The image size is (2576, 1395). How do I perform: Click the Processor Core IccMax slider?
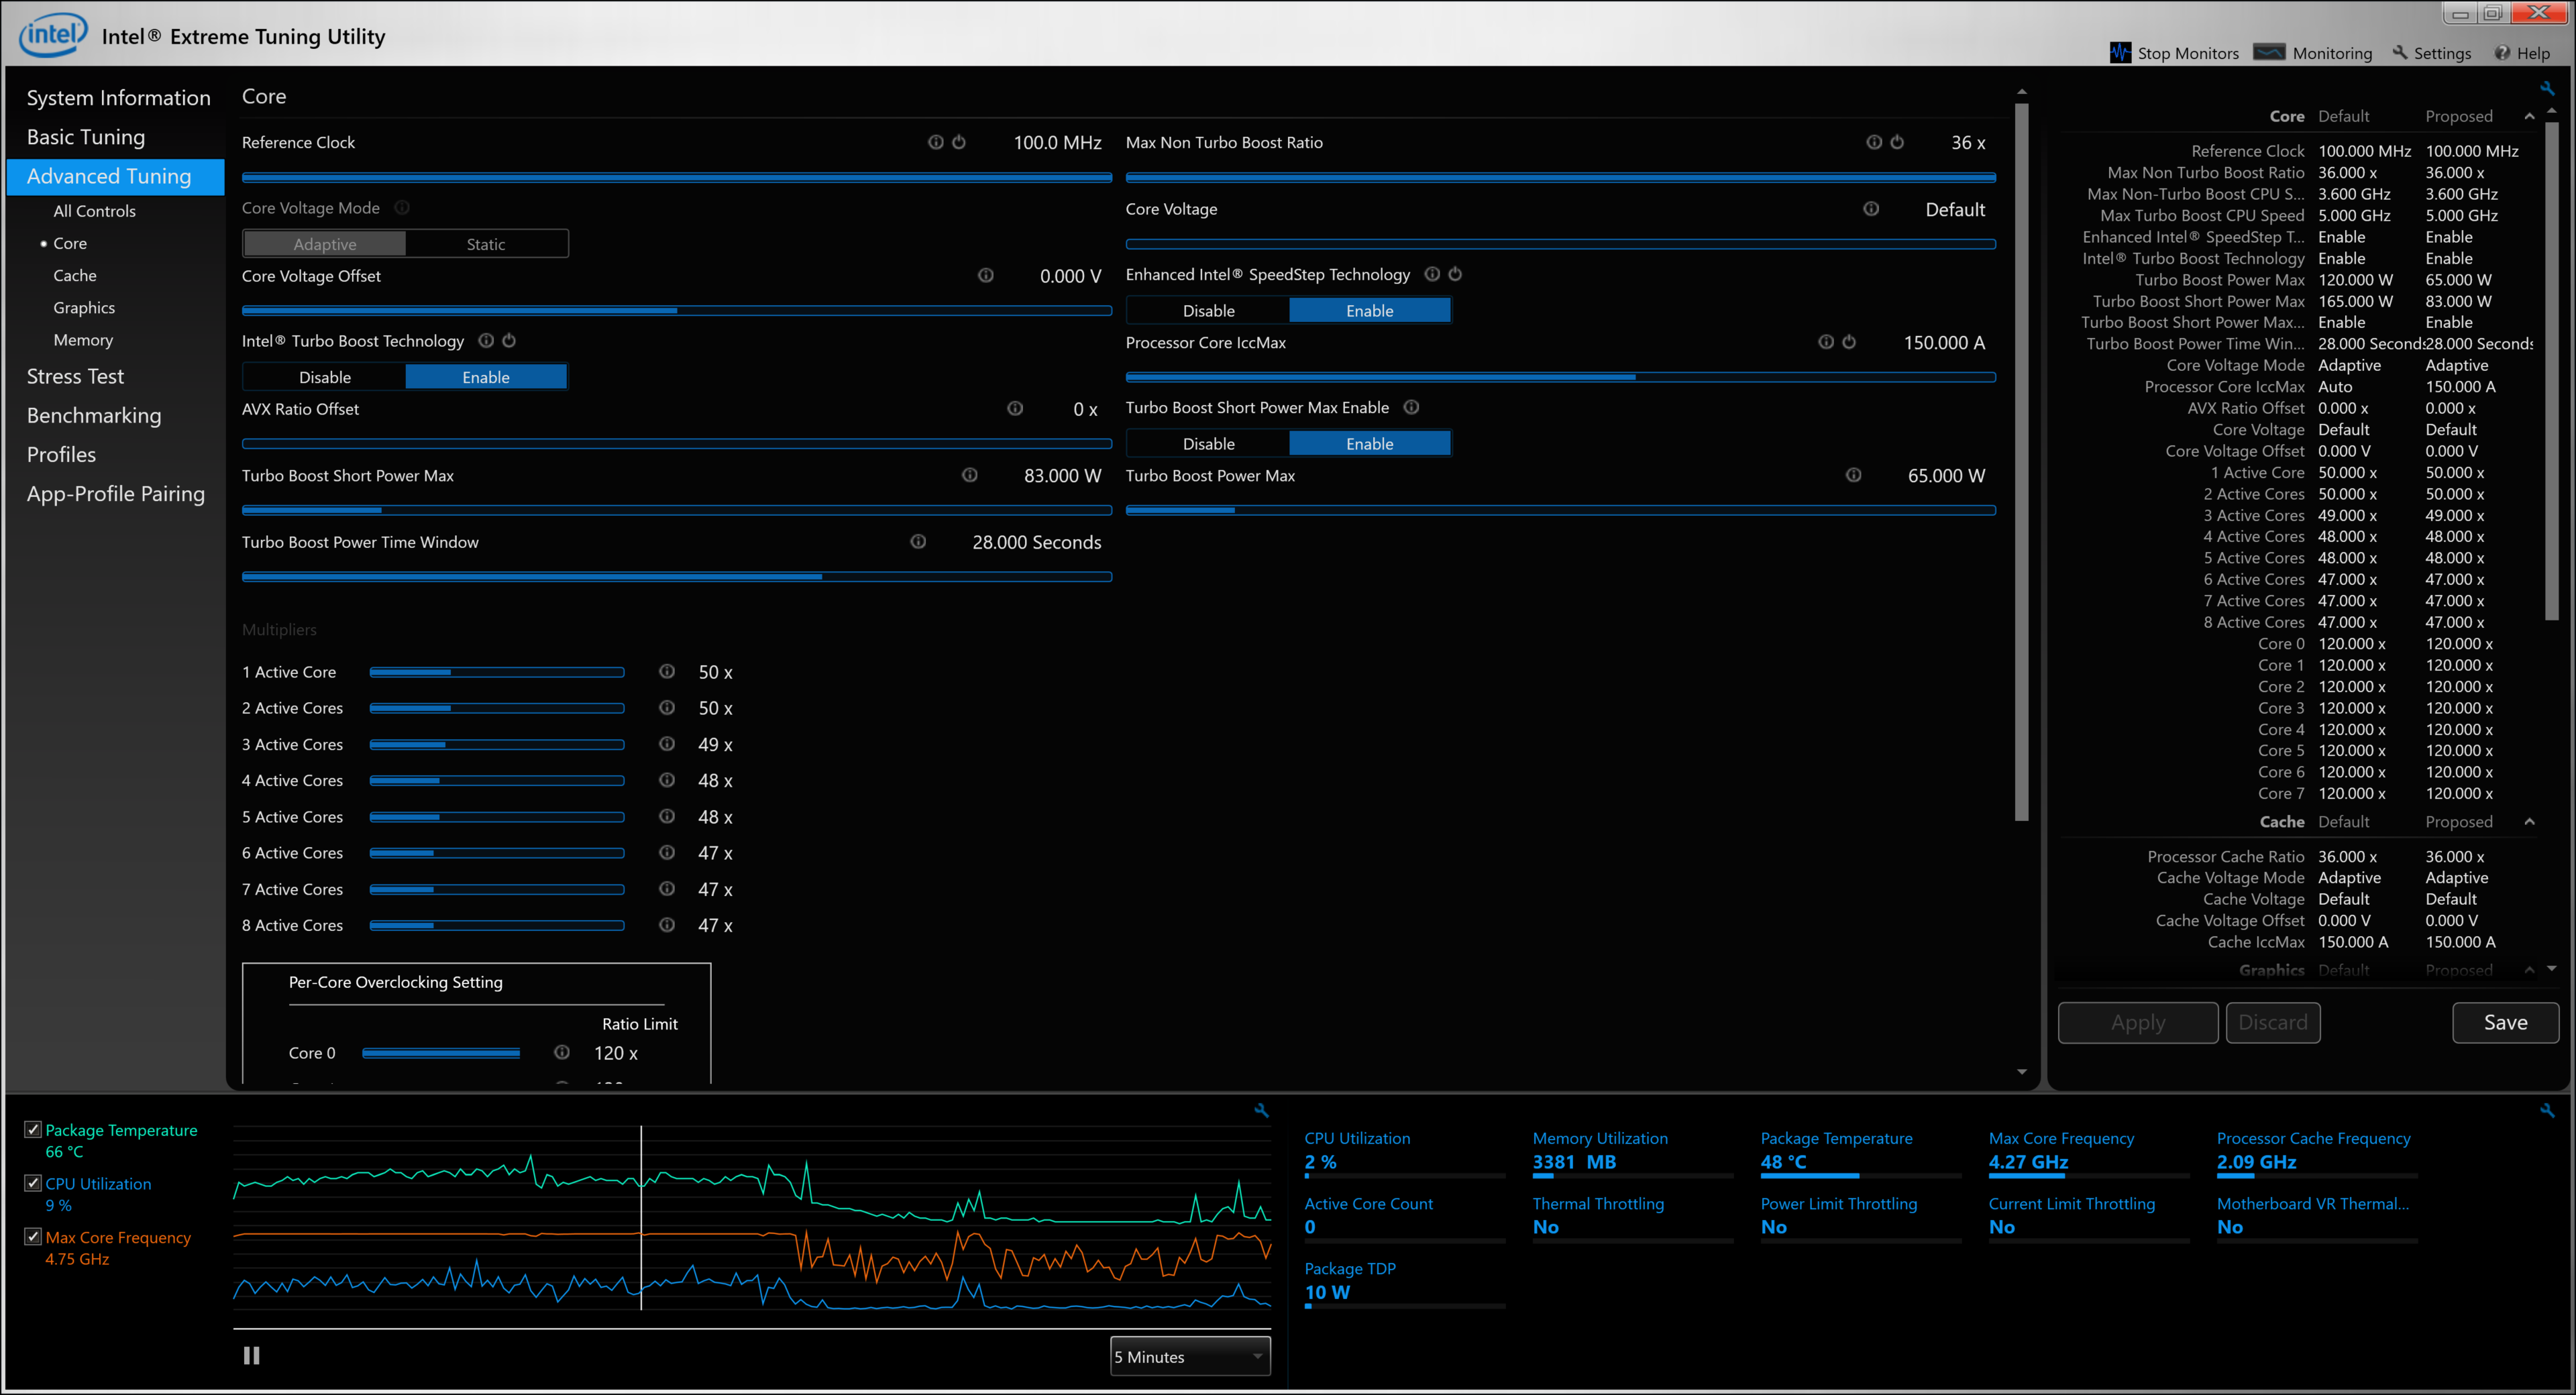tap(1560, 377)
